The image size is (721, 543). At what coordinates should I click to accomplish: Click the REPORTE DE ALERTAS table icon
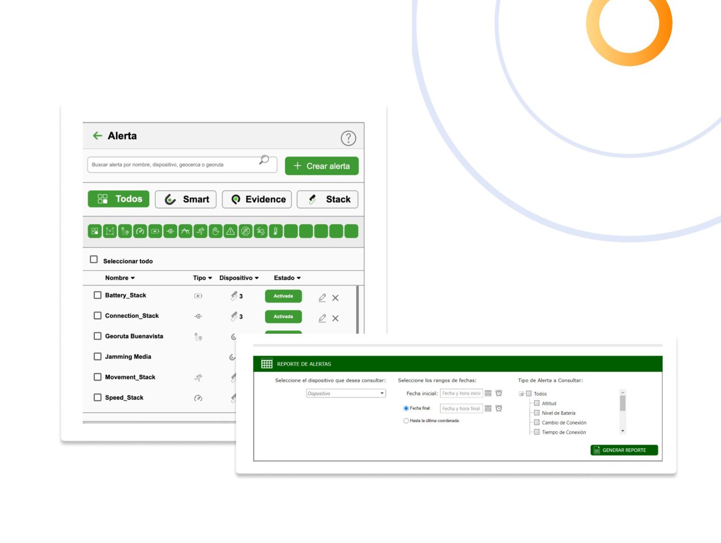pyautogui.click(x=267, y=364)
